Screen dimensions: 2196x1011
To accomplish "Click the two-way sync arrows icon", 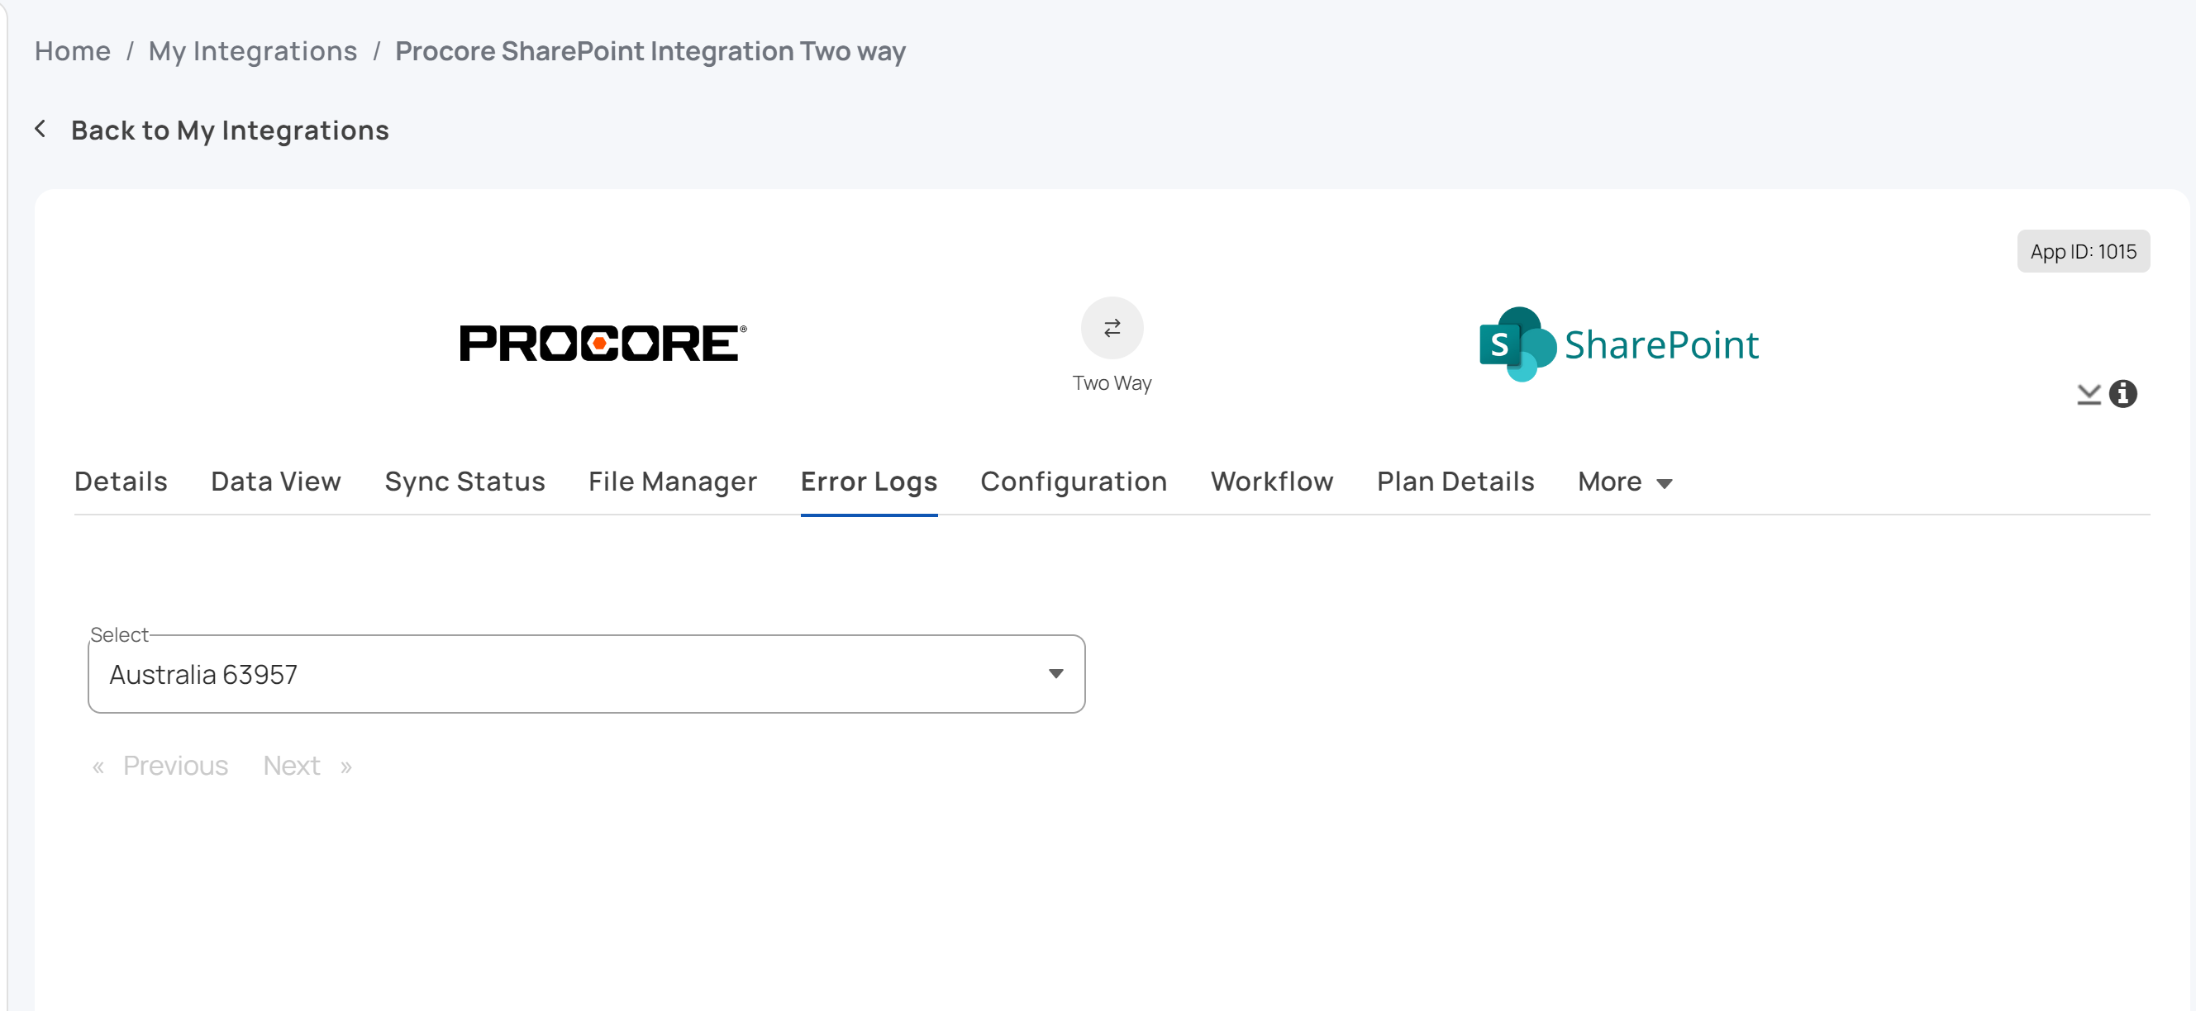I will [1112, 328].
